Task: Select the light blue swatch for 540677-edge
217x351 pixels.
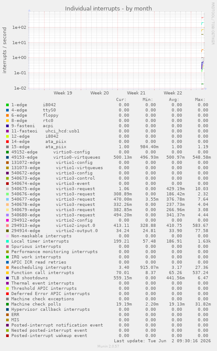Action: point(7,199)
